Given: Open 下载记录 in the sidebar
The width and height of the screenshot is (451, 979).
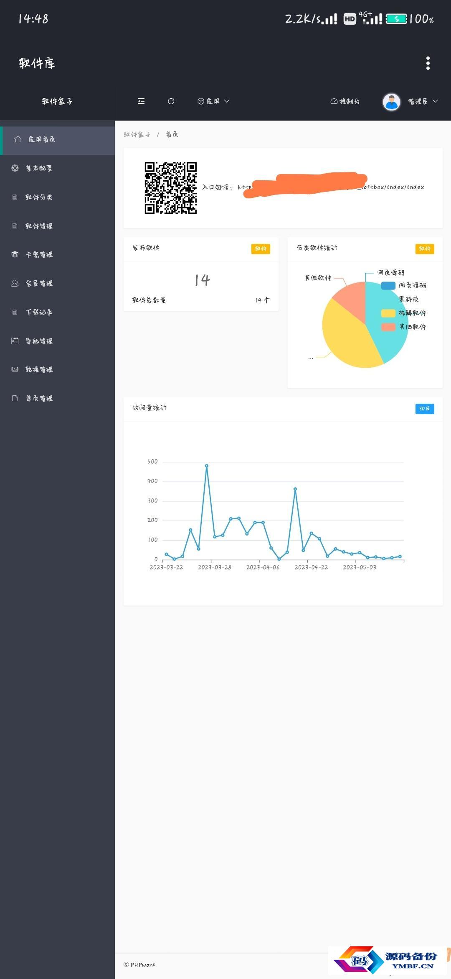Looking at the screenshot, I should point(57,312).
